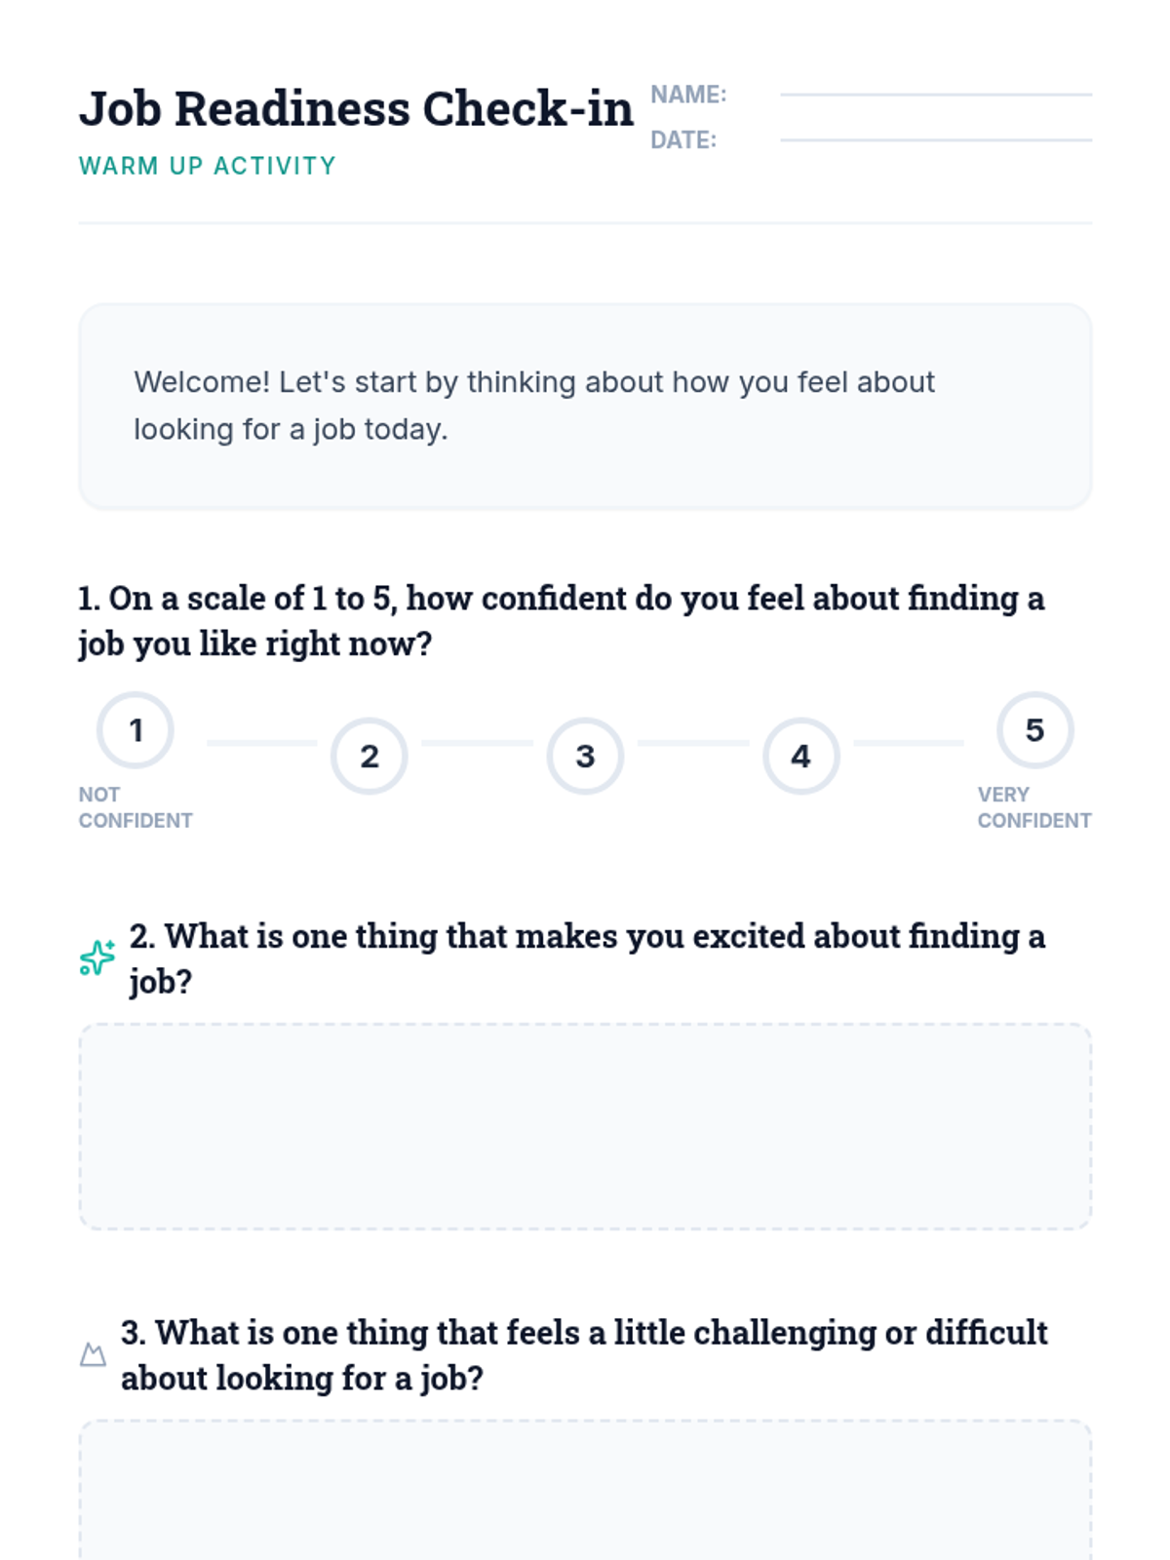Click the welcome message box
Image resolution: width=1170 pixels, height=1560 pixels.
click(585, 406)
